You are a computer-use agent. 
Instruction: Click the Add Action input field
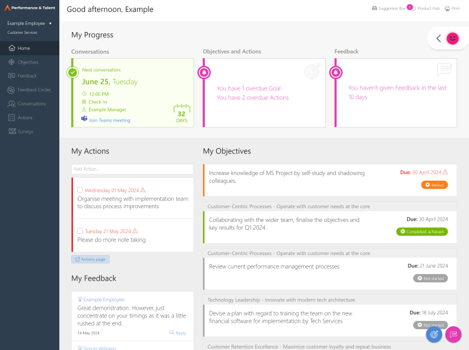coord(132,169)
